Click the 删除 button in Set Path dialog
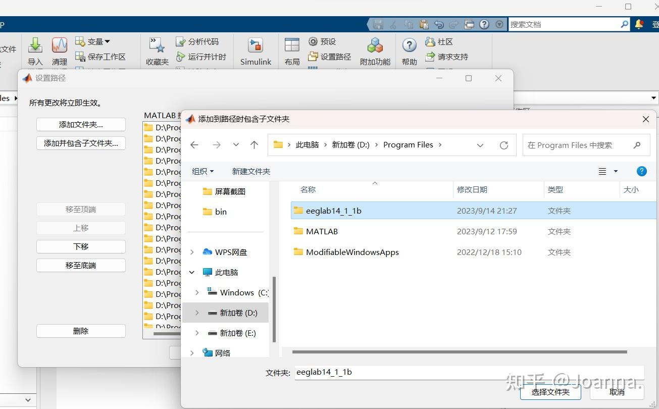The width and height of the screenshot is (659, 409). [x=80, y=331]
